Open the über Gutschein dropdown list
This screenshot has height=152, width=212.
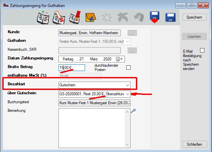pyautogui.click(x=128, y=94)
